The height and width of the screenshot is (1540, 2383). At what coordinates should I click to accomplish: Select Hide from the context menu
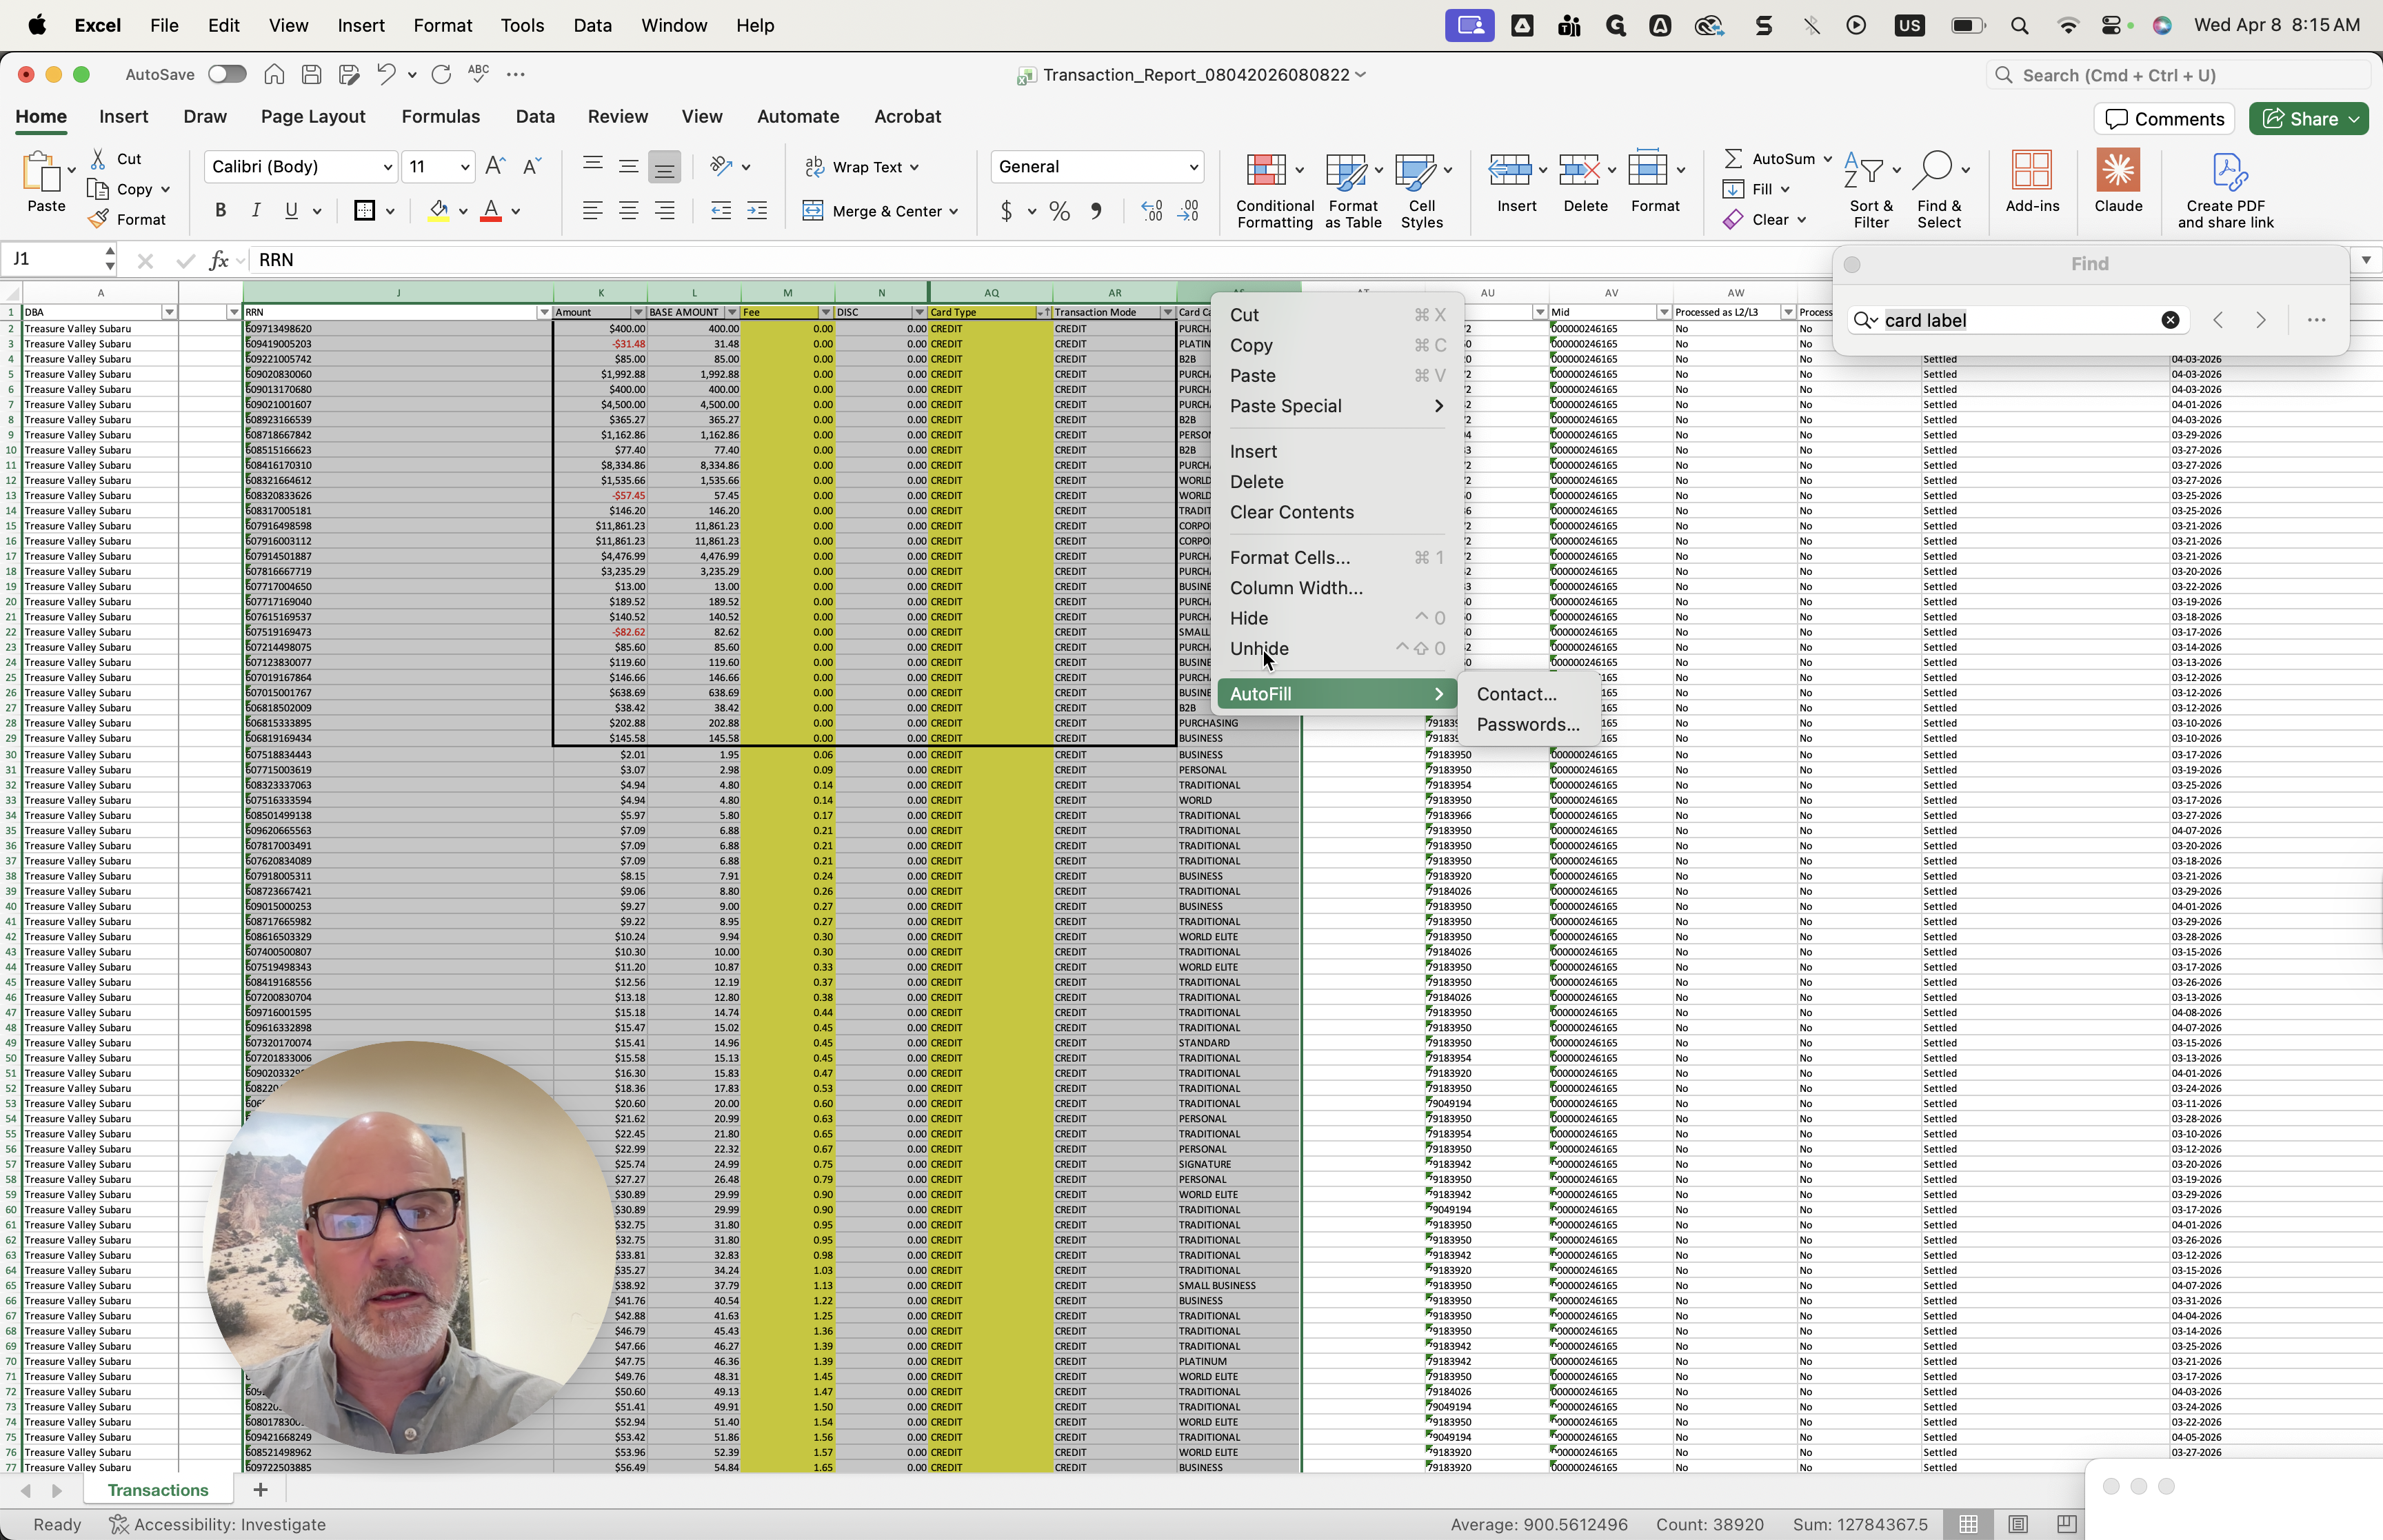(x=1249, y=618)
